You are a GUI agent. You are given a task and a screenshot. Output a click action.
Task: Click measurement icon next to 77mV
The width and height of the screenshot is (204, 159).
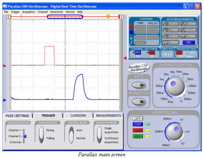pyautogui.click(x=165, y=30)
